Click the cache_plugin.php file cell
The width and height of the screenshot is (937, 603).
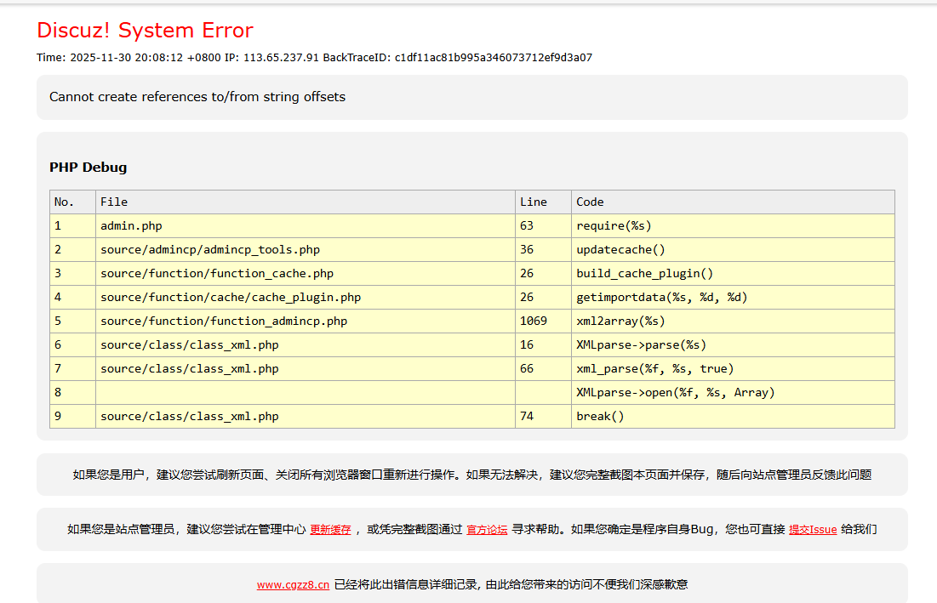[x=231, y=298]
